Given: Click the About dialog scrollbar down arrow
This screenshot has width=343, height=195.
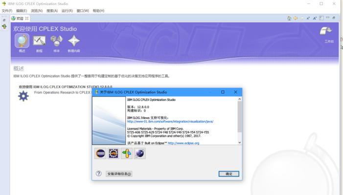Looking at the screenshot, I should click(240, 142).
